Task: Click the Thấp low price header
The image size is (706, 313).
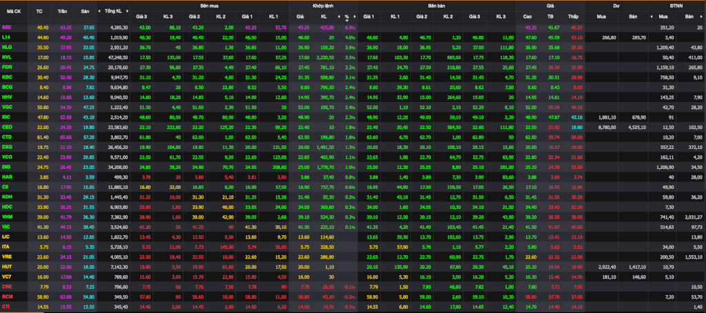Action: [573, 17]
